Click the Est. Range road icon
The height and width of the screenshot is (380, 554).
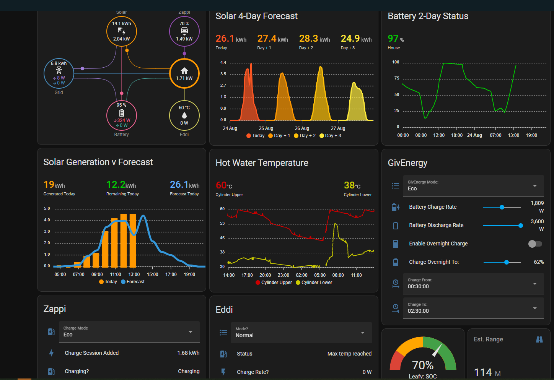coord(539,339)
